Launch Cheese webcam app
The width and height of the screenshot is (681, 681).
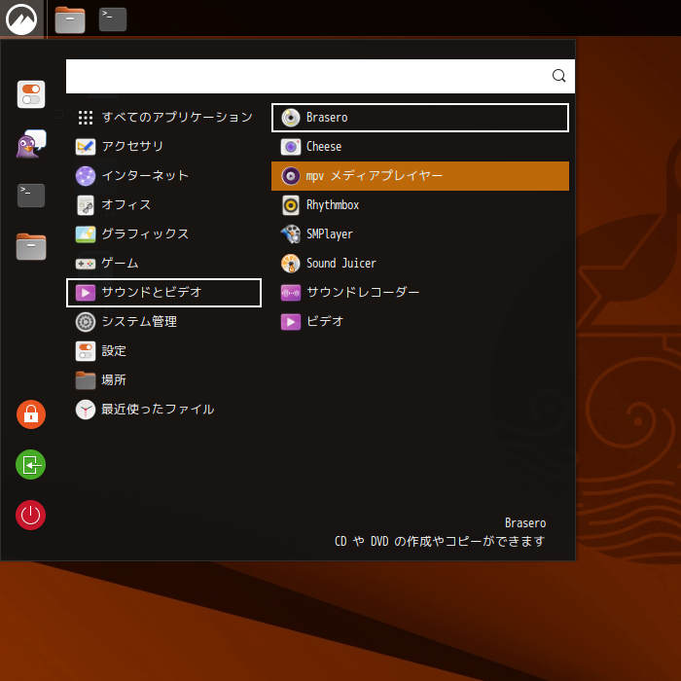[x=420, y=146]
